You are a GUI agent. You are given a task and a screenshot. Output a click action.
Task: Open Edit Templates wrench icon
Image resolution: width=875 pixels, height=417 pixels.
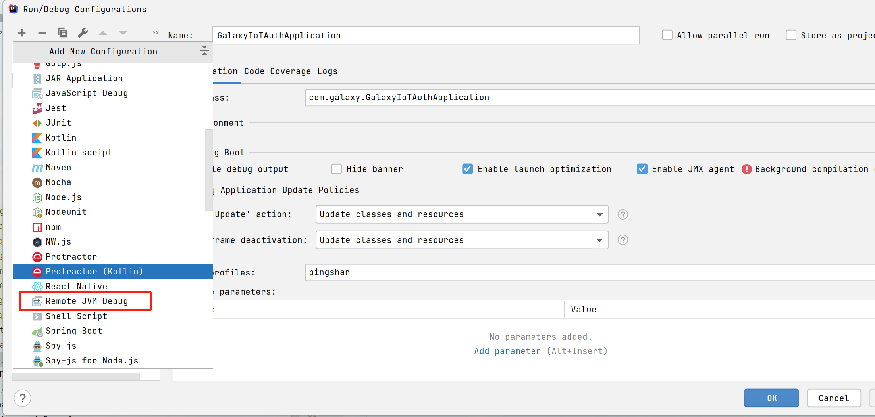[x=83, y=33]
